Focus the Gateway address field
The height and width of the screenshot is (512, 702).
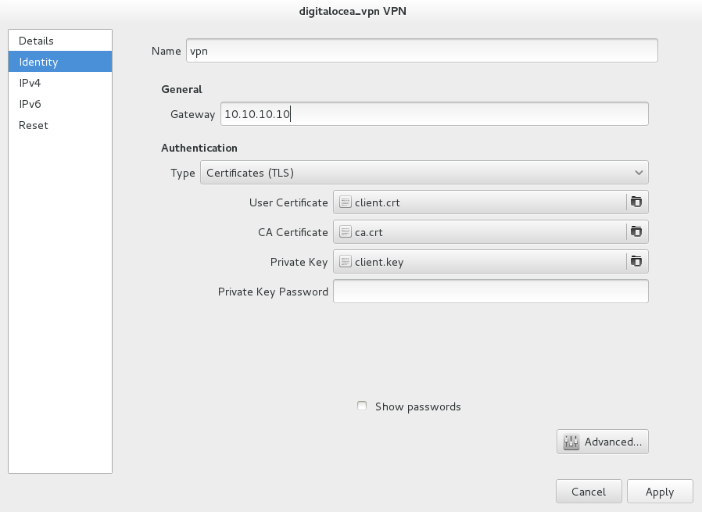point(434,114)
